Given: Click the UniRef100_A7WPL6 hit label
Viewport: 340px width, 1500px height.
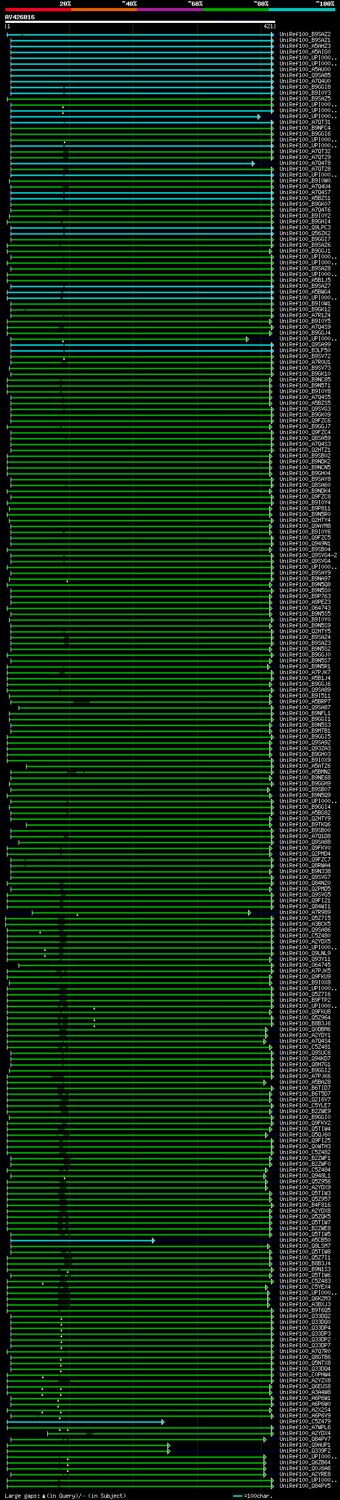Looking at the screenshot, I should click(305, 1428).
